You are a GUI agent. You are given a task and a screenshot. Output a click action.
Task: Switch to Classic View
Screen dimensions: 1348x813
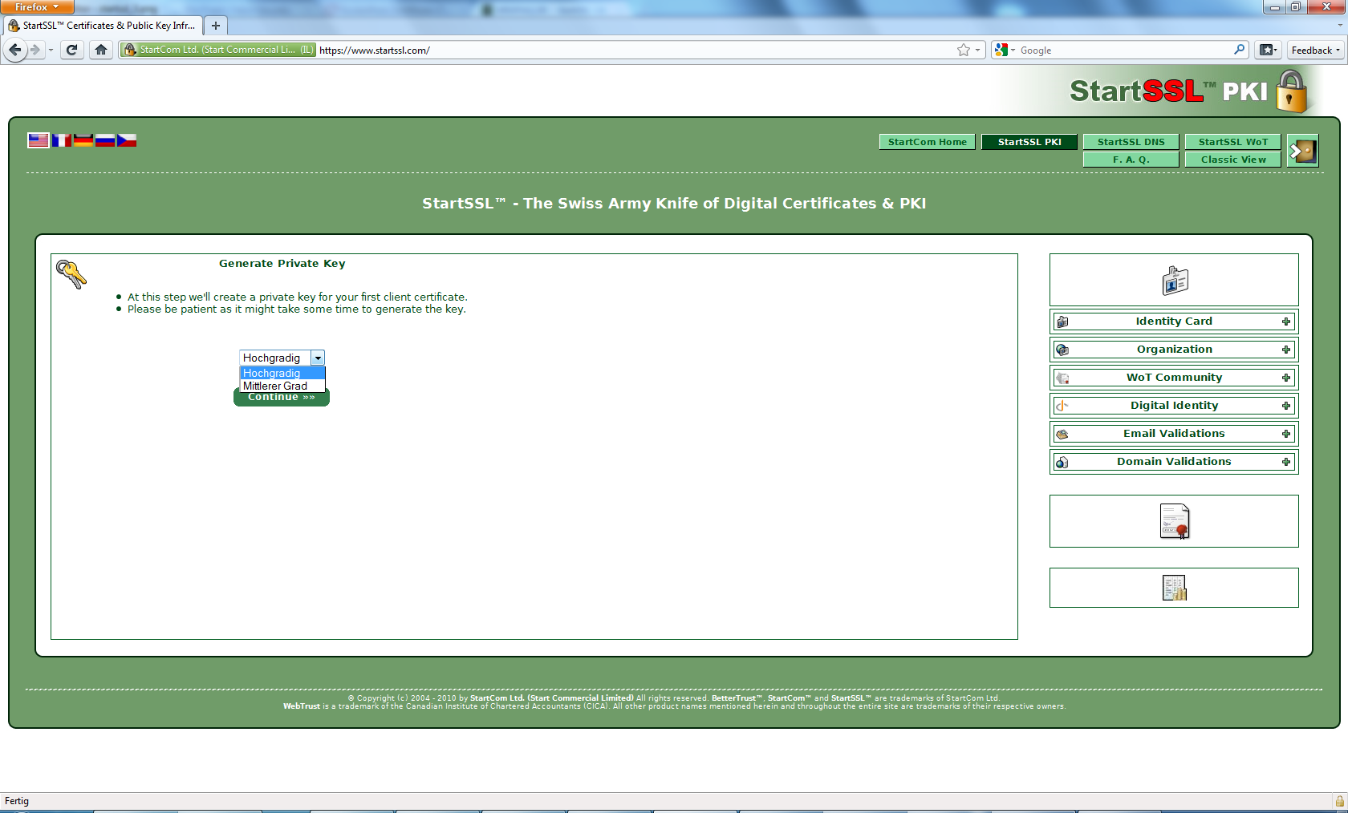coord(1233,160)
